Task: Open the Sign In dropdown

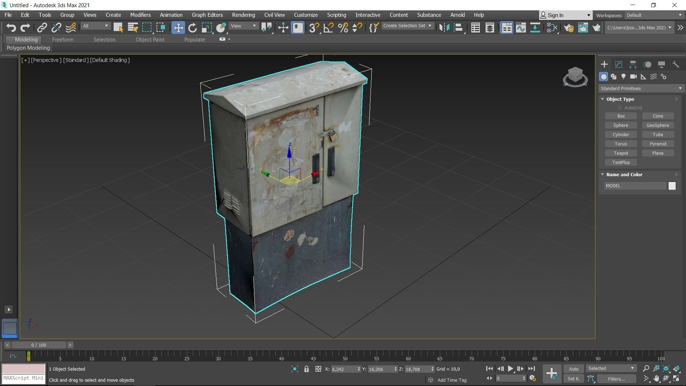Action: pyautogui.click(x=565, y=15)
